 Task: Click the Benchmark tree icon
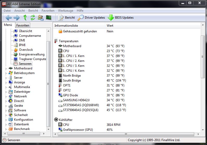pos(11,129)
